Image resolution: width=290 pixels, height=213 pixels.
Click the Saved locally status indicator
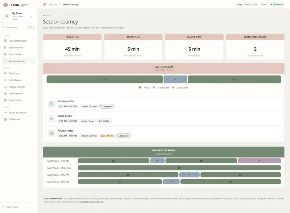(277, 4)
